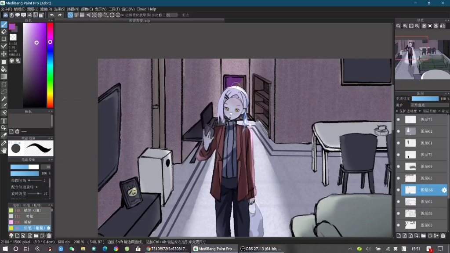Toggle 边缘柔化抗锯齿 checkbox in toolbar
This screenshot has height=253, width=450.
tap(123, 15)
